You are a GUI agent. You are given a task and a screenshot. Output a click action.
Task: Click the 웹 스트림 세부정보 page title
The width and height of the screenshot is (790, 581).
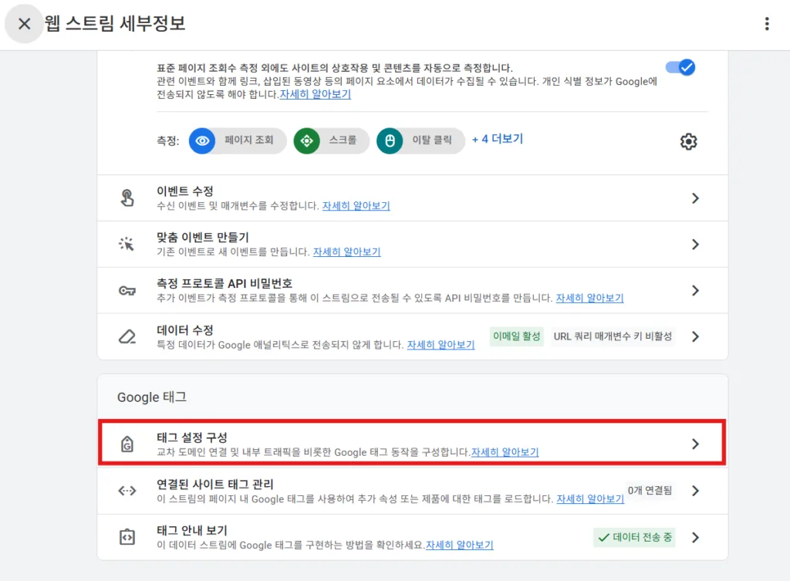click(116, 23)
